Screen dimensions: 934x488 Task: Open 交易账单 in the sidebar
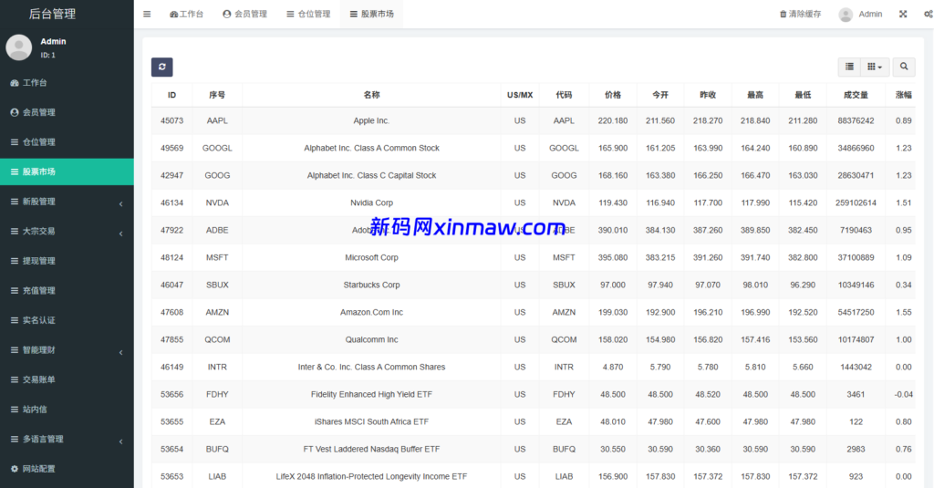click(67, 379)
